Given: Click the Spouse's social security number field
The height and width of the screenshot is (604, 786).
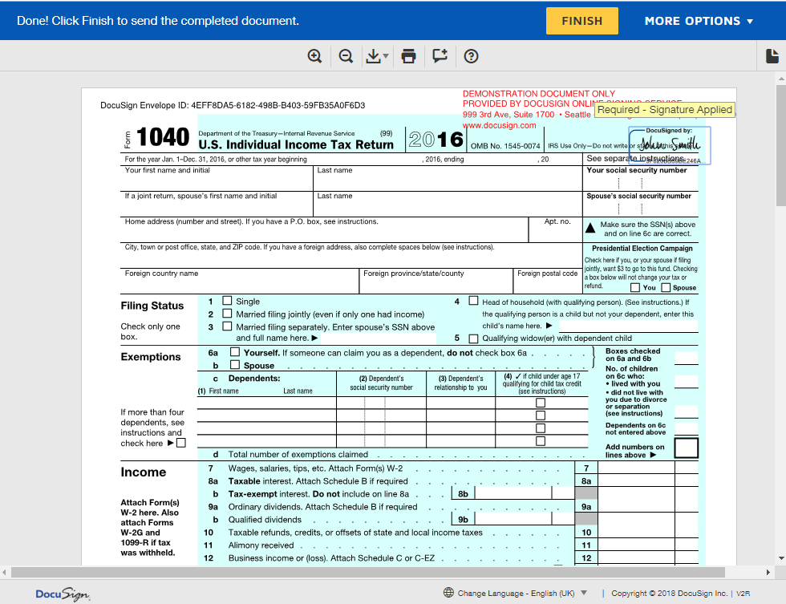Looking at the screenshot, I should click(640, 205).
